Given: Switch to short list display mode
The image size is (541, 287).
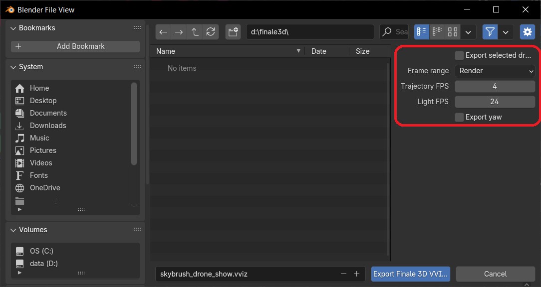Looking at the screenshot, I should (x=437, y=31).
